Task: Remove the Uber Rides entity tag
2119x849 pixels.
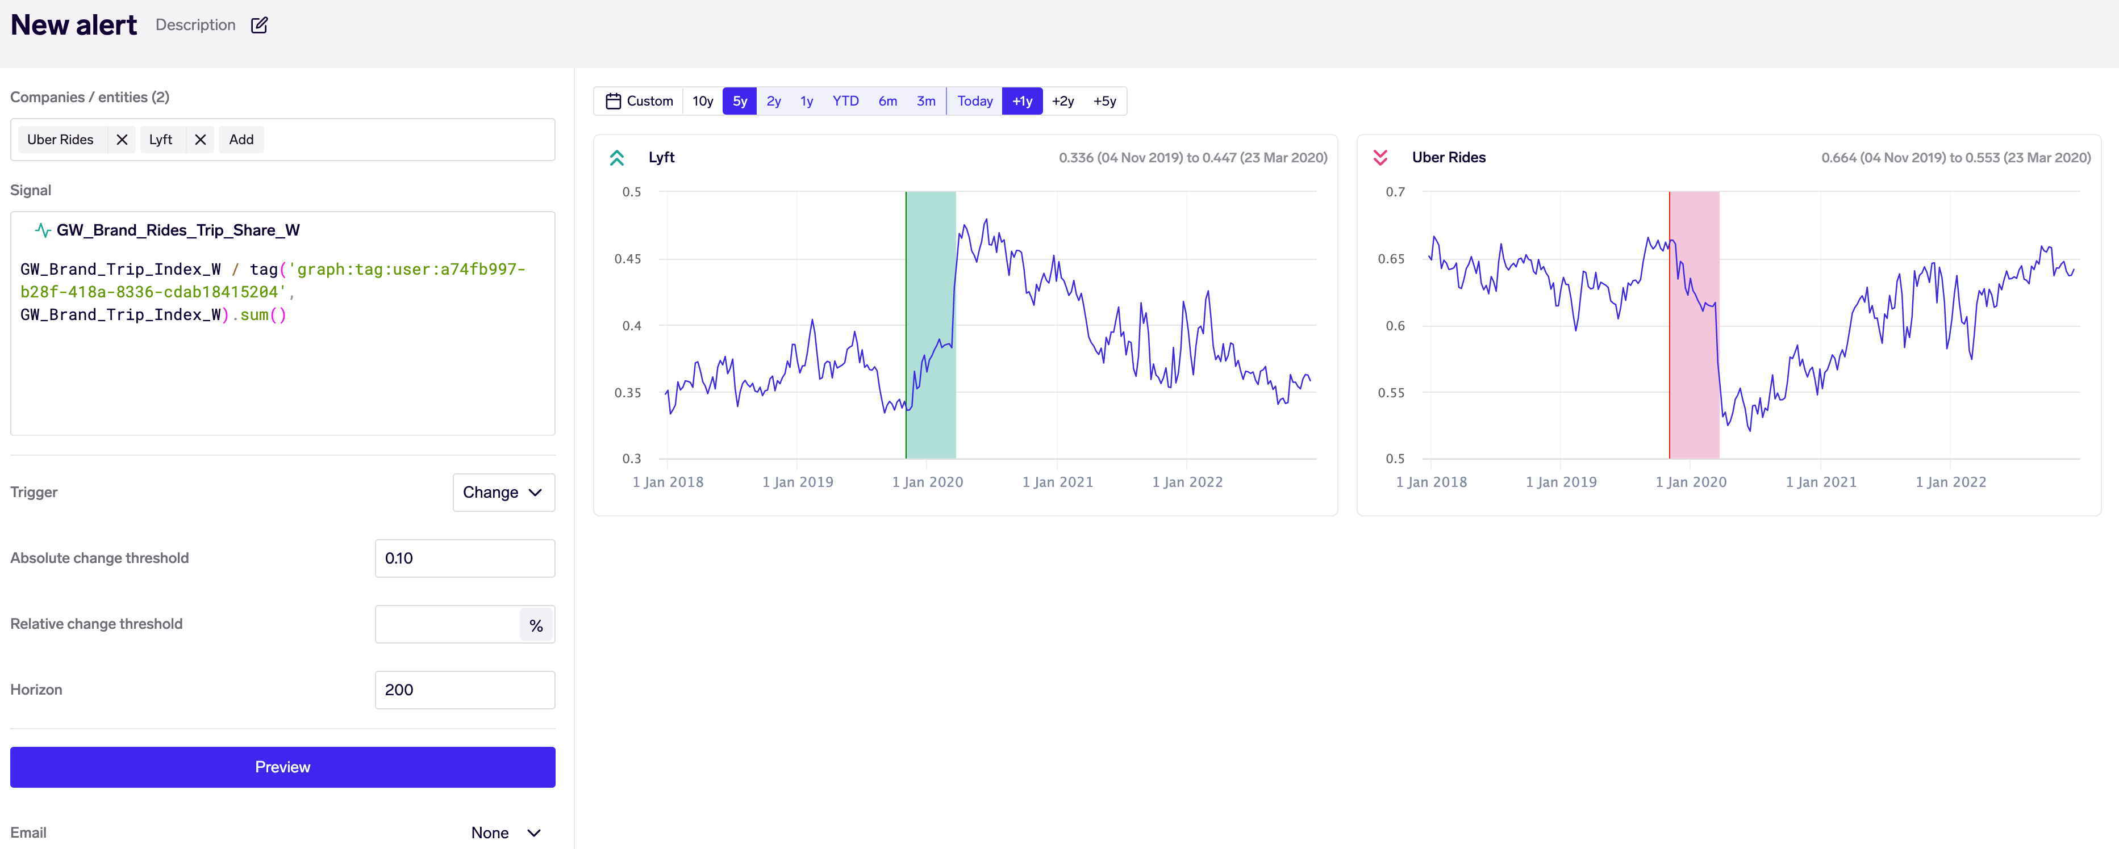Action: pyautogui.click(x=122, y=140)
